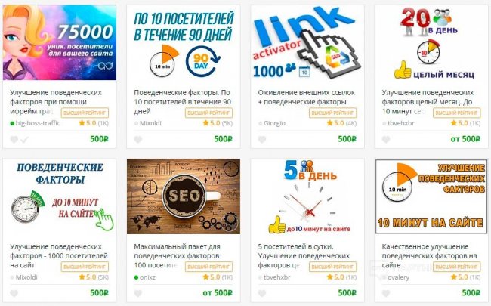This screenshot has height=306, width=491.
Task: Open title "Оживление внешних ссылок + поведенческие факторы"
Action: [x=306, y=97]
